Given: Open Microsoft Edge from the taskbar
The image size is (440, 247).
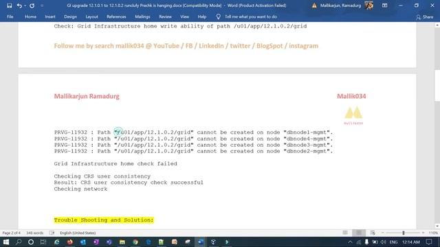Looking at the screenshot, I should (x=148, y=242).
